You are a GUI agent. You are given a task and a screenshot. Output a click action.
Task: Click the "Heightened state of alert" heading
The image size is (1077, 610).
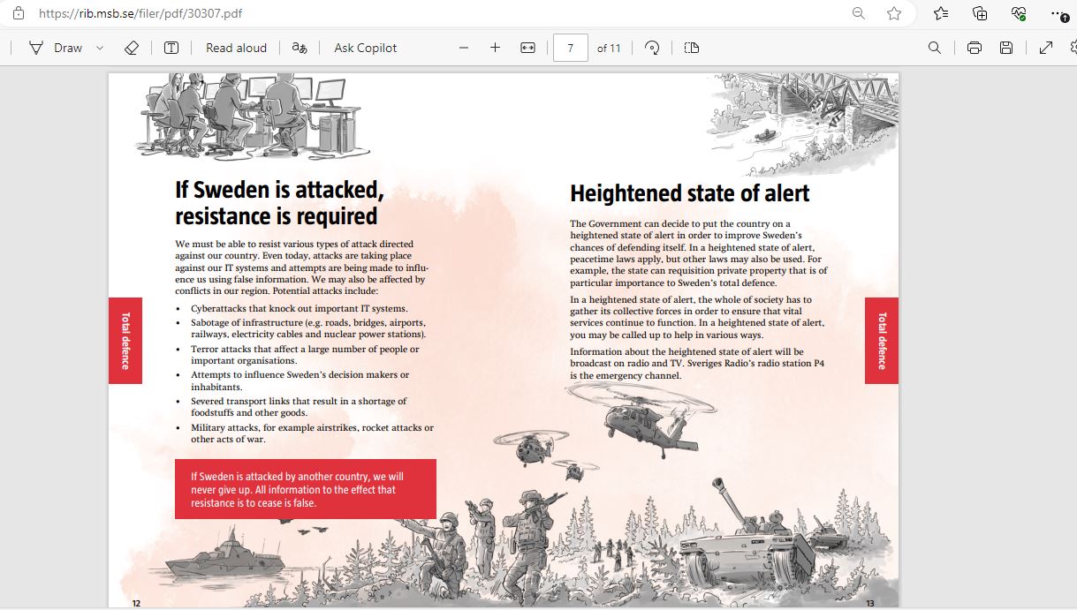(690, 193)
